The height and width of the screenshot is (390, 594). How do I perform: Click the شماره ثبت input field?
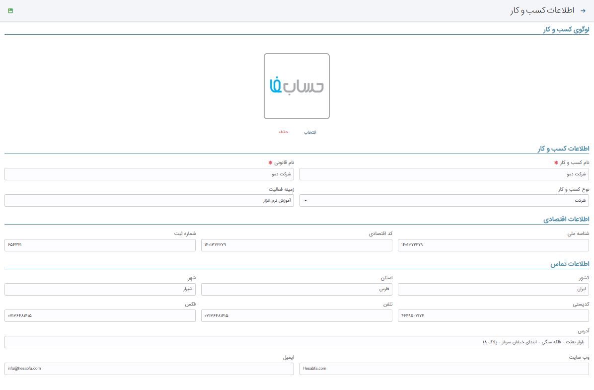100,245
